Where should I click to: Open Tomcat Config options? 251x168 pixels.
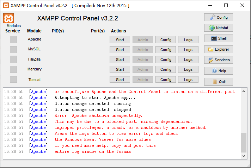point(166,80)
